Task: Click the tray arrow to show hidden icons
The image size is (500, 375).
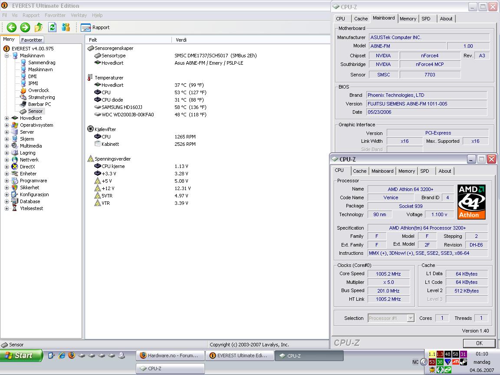Action: tap(424, 362)
